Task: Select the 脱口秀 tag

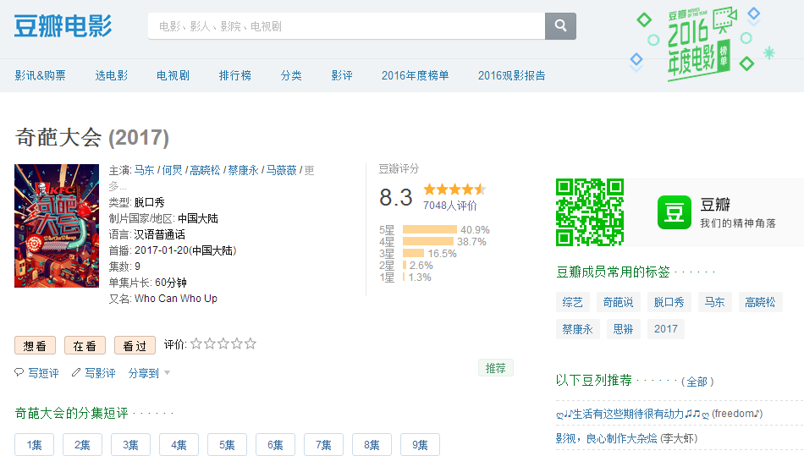Action: (669, 302)
